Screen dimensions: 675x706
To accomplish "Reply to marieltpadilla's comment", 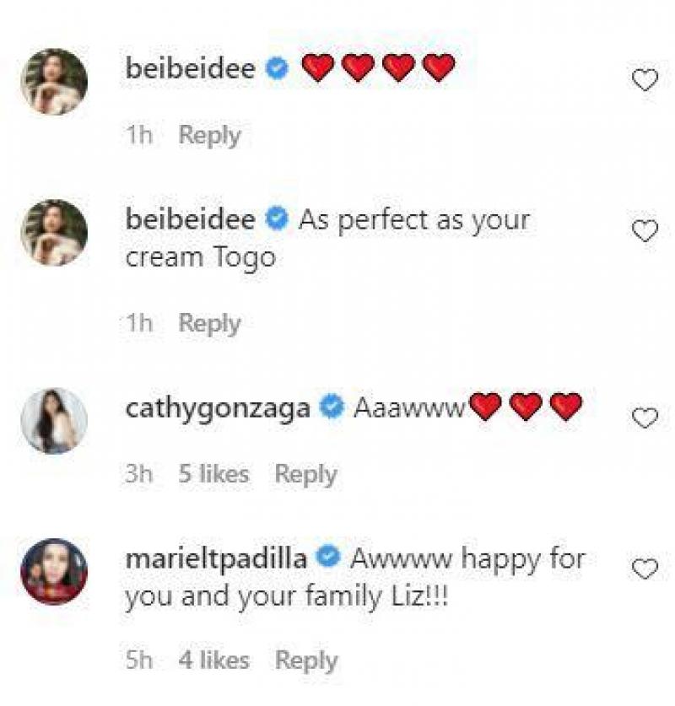I will (x=306, y=660).
